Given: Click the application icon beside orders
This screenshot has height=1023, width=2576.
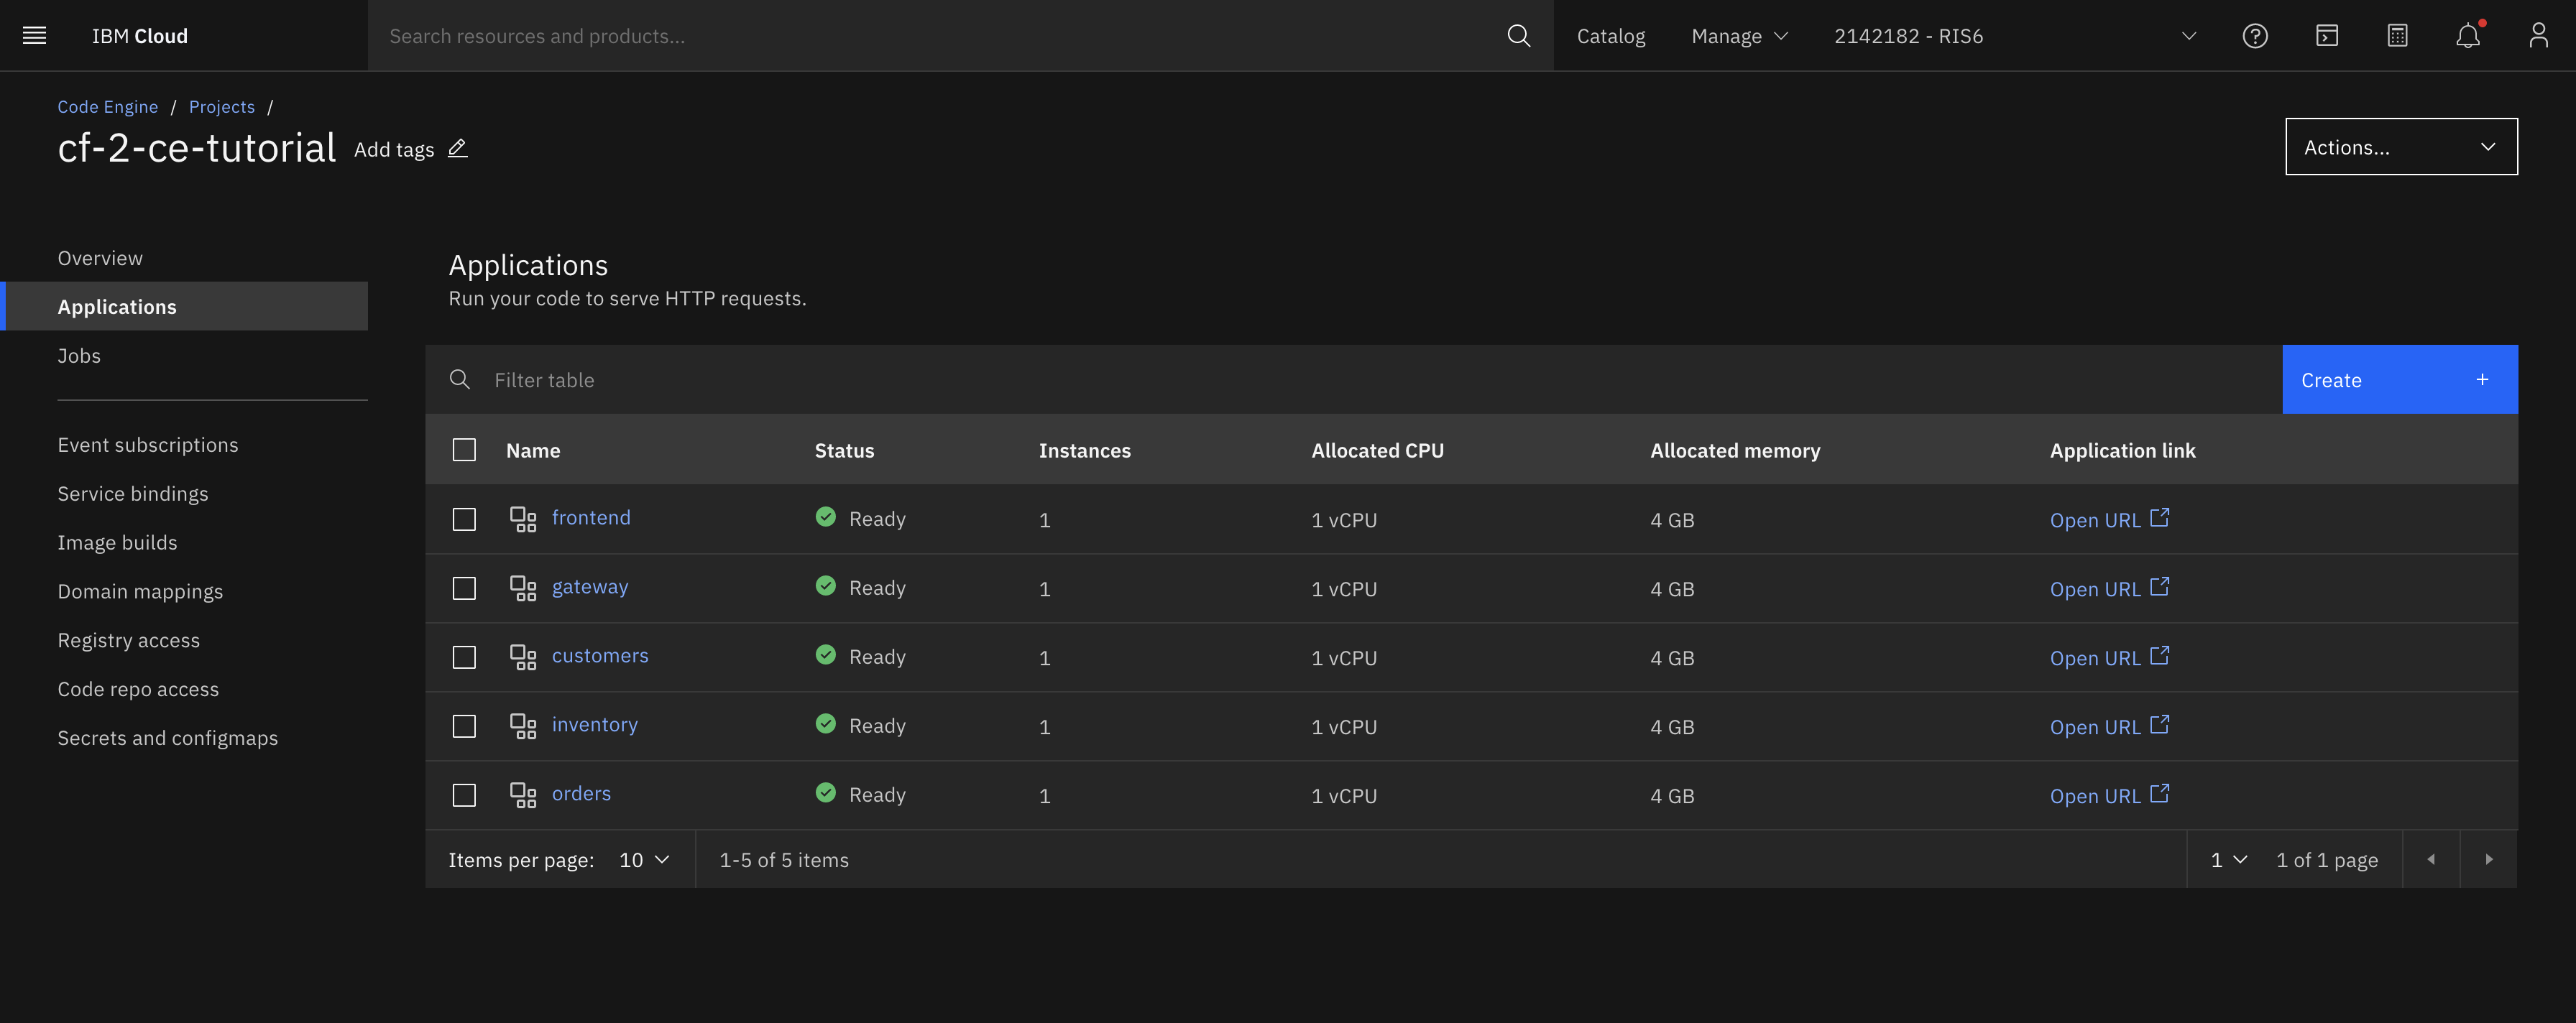Looking at the screenshot, I should pyautogui.click(x=523, y=795).
